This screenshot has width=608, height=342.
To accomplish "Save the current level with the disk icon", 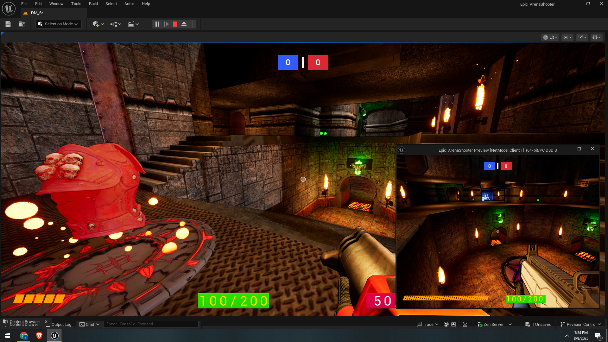I will point(8,24).
